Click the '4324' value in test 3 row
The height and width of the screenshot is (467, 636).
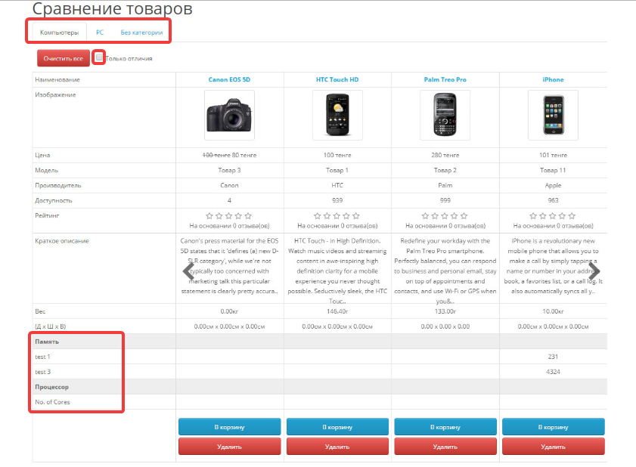[x=553, y=372]
